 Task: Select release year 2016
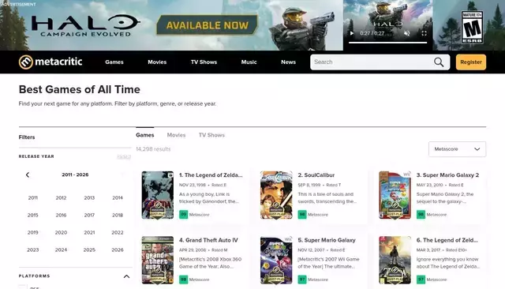coord(61,216)
